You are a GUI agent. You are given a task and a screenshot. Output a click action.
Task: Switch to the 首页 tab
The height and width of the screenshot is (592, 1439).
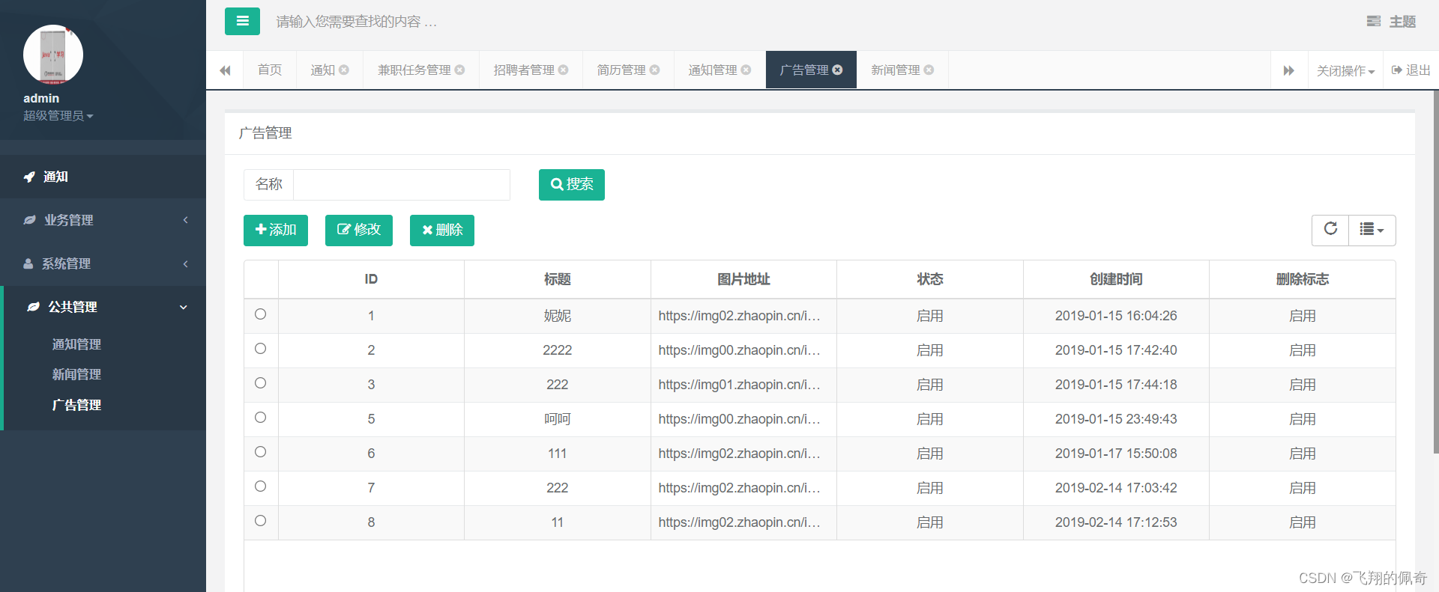pos(269,70)
